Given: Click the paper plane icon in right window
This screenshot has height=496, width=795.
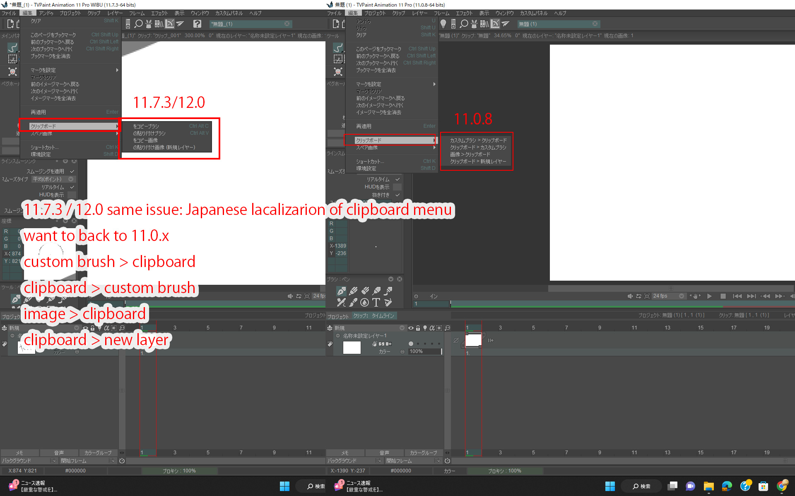Looking at the screenshot, I should (x=506, y=24).
